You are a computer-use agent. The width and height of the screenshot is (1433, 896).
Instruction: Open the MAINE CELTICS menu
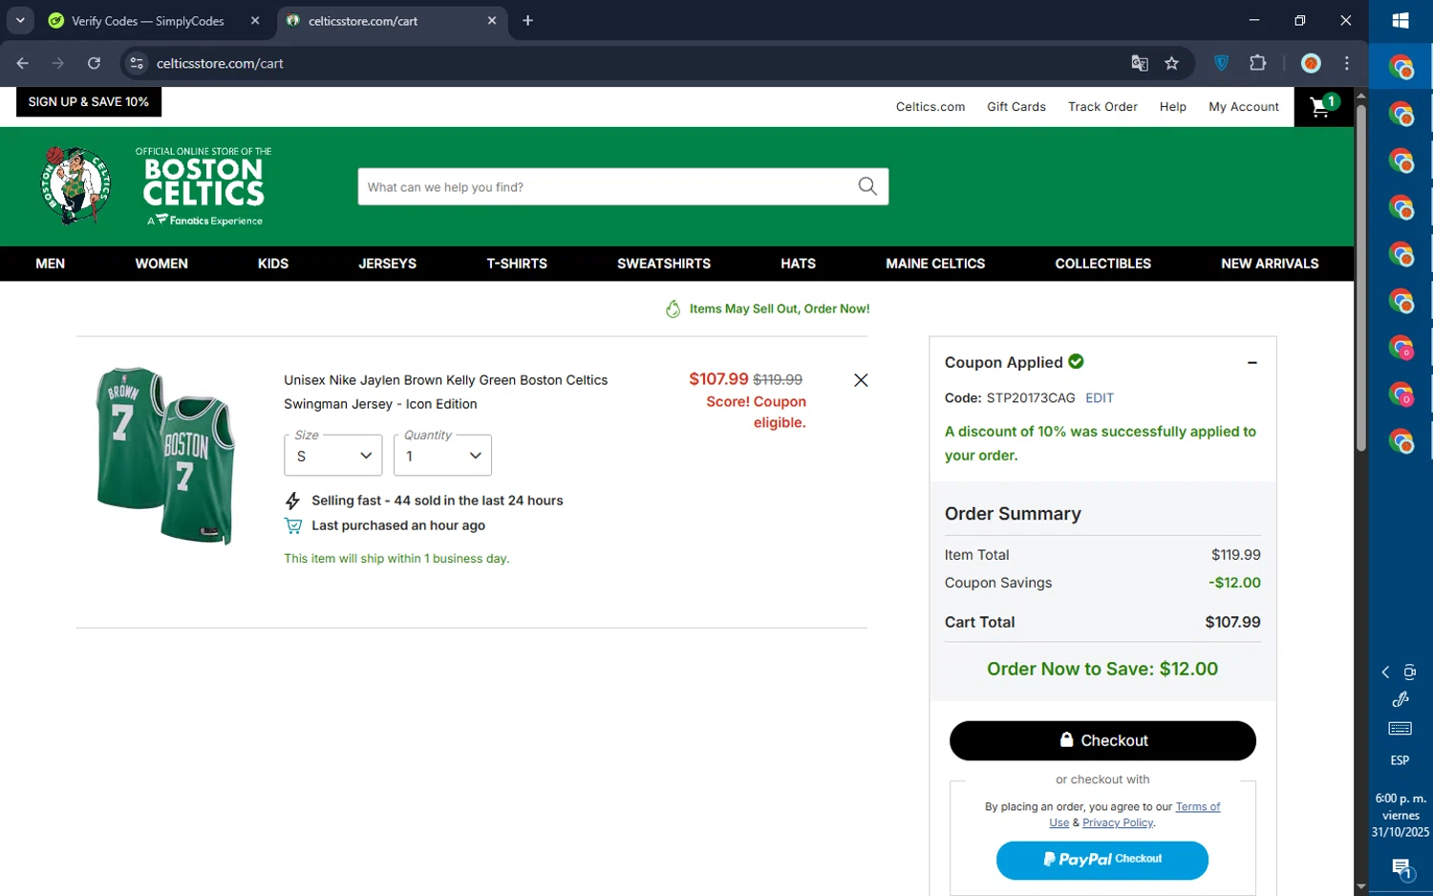935,264
